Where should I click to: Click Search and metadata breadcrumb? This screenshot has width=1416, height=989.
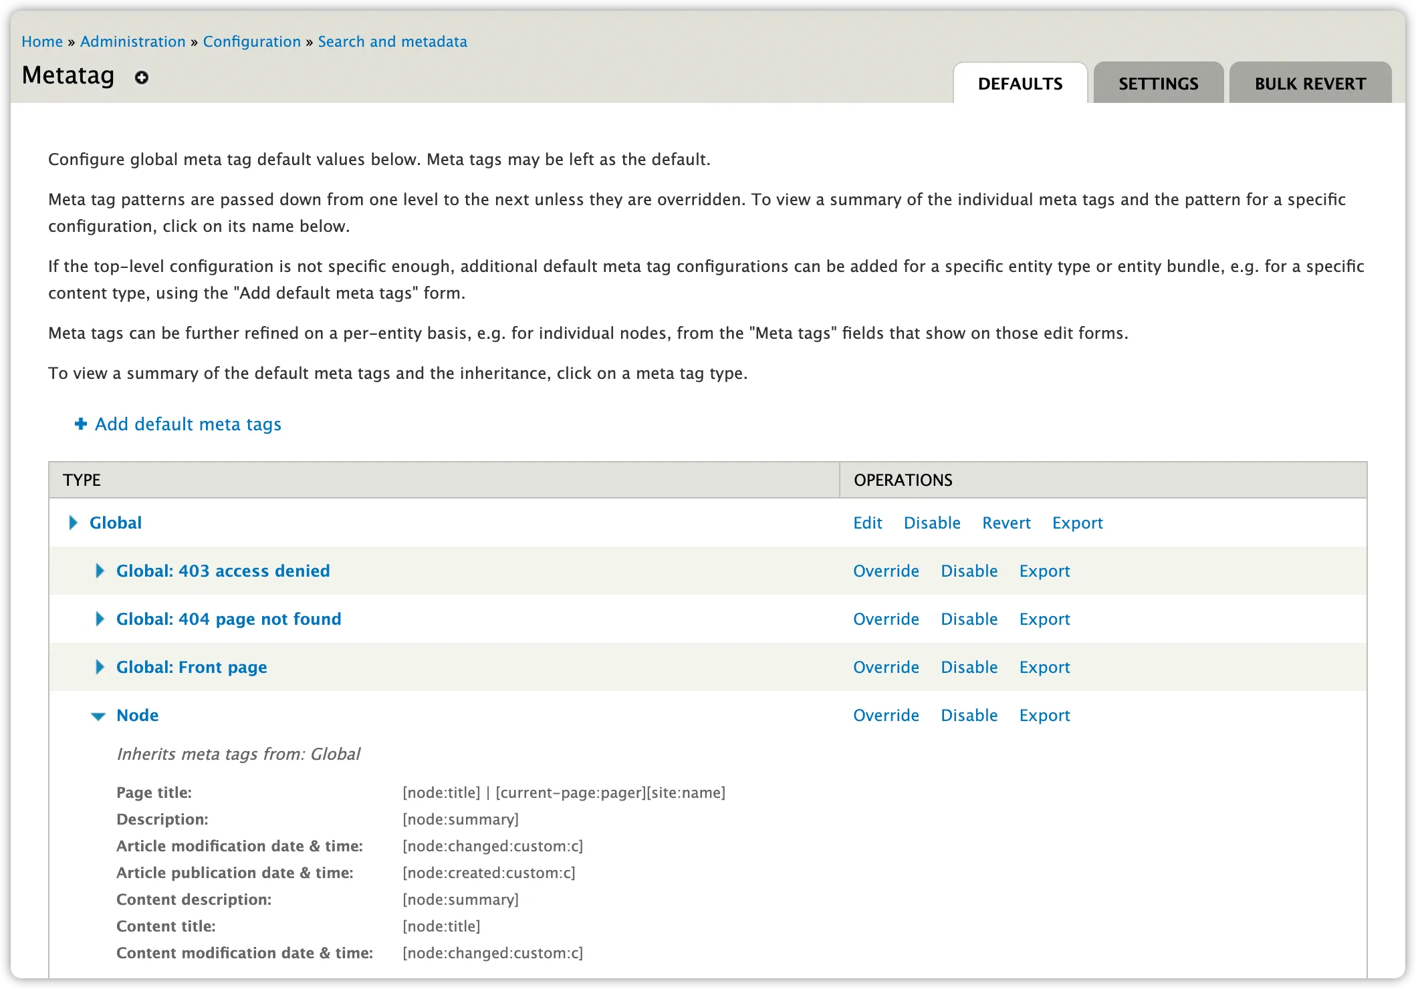point(392,41)
